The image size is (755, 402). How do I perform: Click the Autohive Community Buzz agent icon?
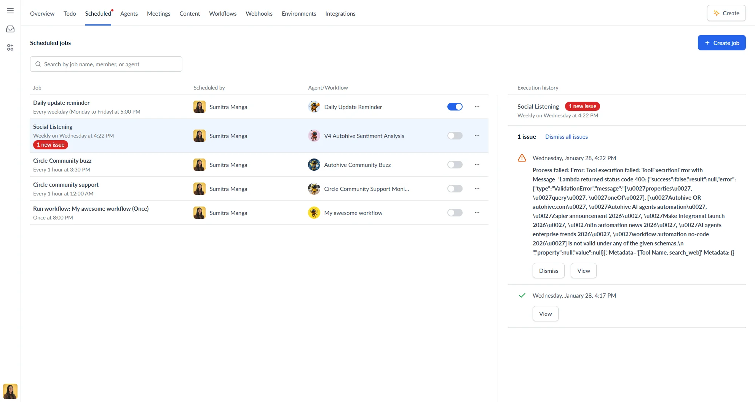click(x=314, y=165)
